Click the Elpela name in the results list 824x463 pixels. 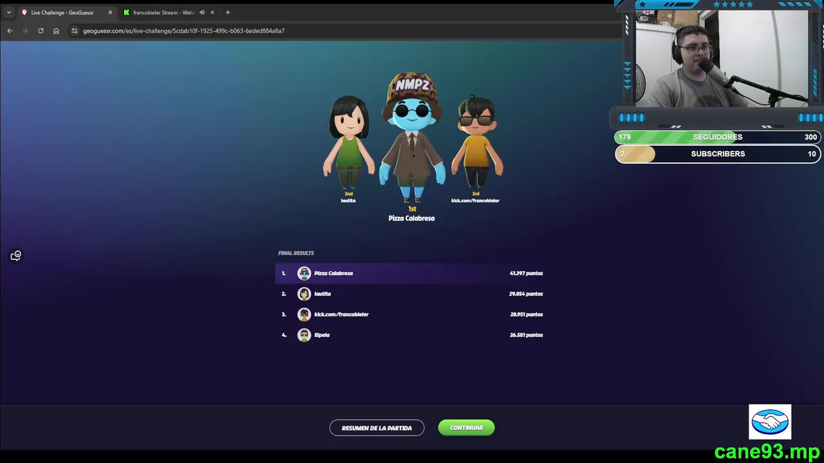[x=322, y=335]
